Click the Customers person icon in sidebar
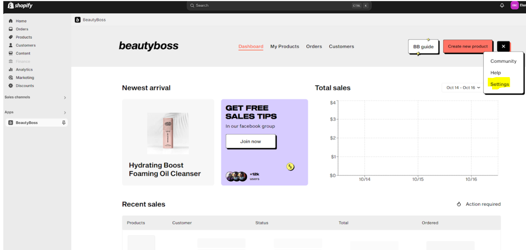Screen dimensions: 526x250 11,45
